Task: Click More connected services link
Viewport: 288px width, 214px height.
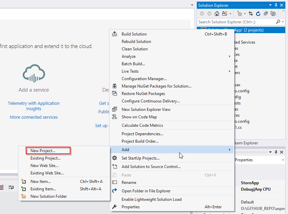Action: tap(34, 117)
